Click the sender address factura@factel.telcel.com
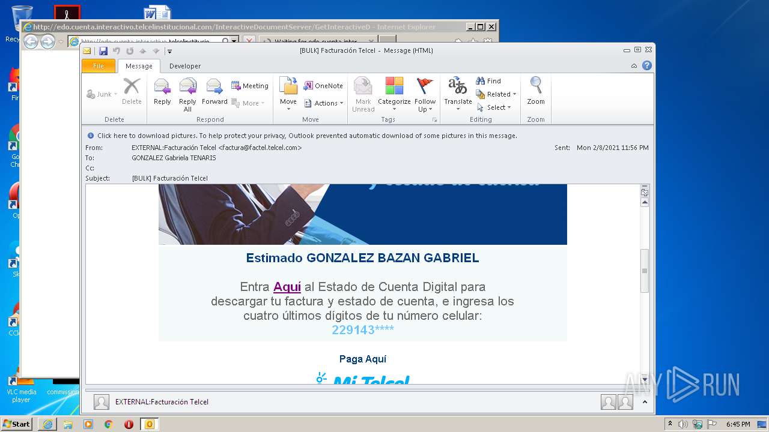The image size is (769, 432). (x=260, y=148)
